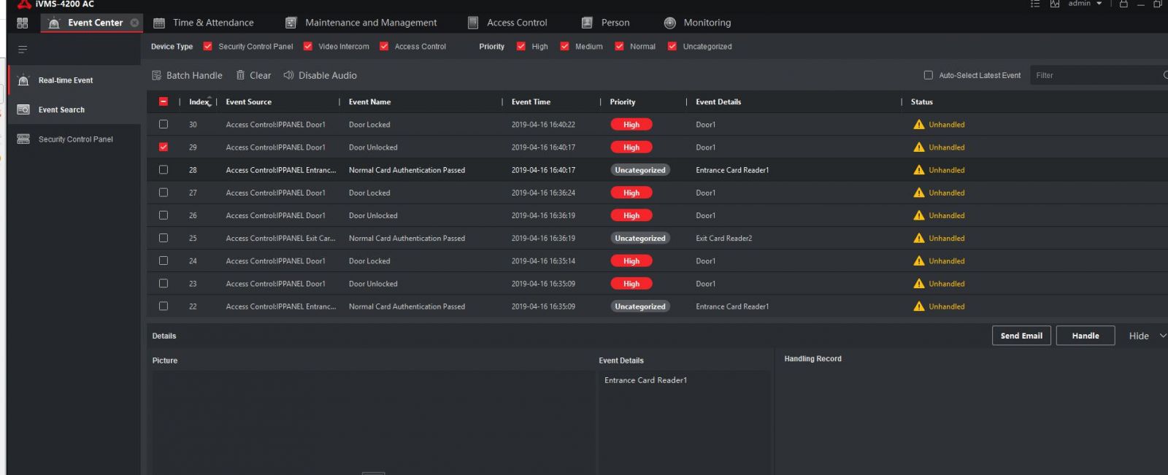Open Event Search in sidebar
1168x475 pixels.
(x=61, y=109)
